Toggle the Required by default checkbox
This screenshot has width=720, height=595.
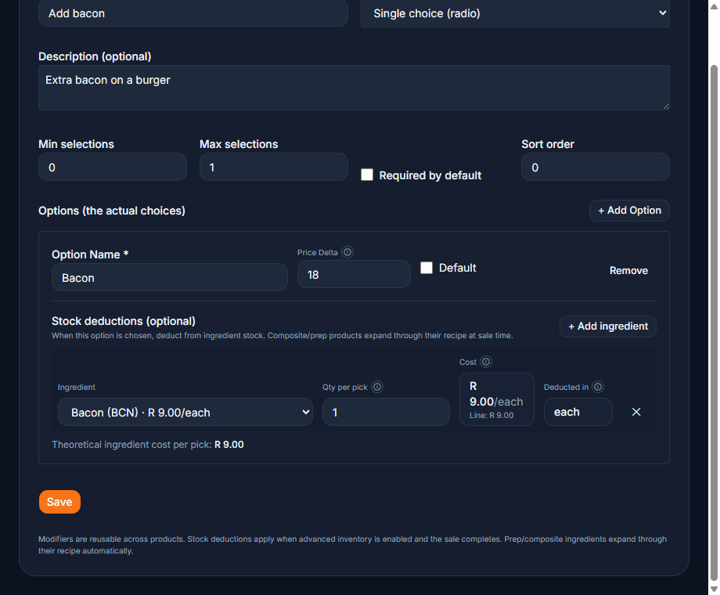tap(367, 175)
